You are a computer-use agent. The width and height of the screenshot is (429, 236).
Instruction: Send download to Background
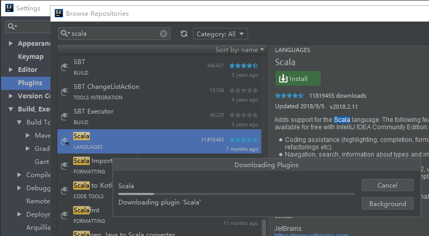click(387, 204)
